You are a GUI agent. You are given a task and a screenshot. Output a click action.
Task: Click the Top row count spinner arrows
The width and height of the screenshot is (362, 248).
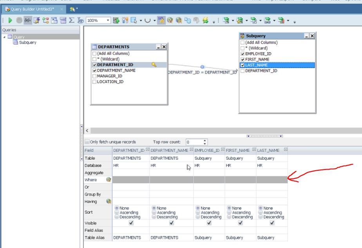[205, 142]
